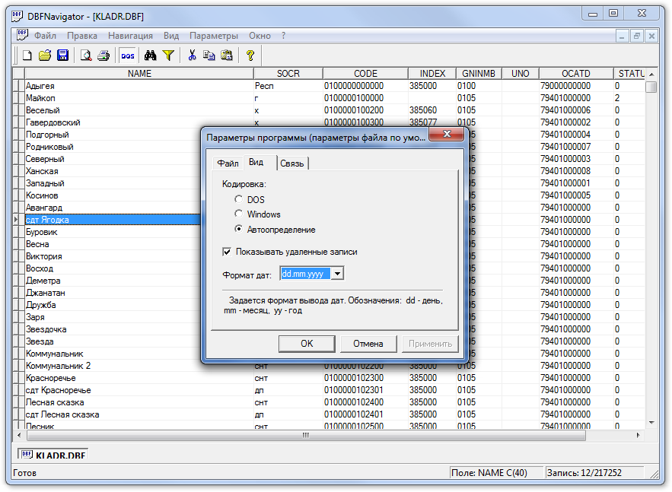Screen dimensions: 672x492
Task: Click the UNO column header
Action: point(520,74)
